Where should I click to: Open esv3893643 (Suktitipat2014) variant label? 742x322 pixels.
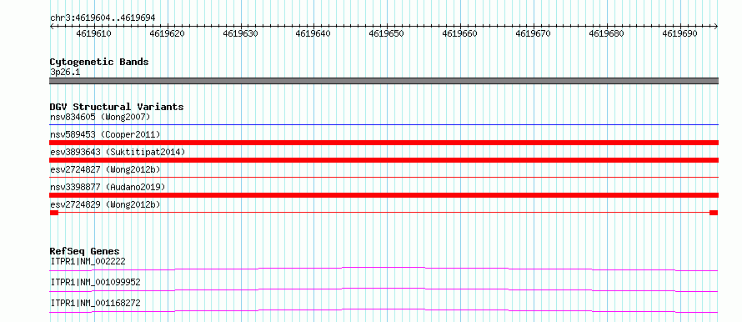pos(118,152)
